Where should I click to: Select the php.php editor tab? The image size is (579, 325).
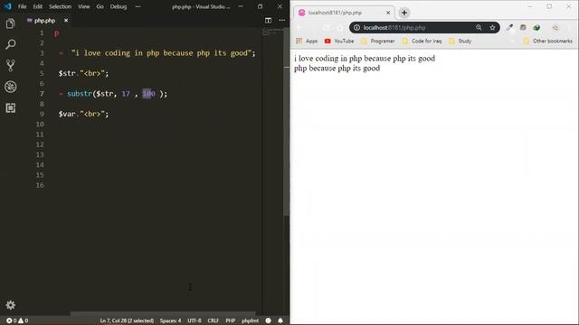(44, 21)
